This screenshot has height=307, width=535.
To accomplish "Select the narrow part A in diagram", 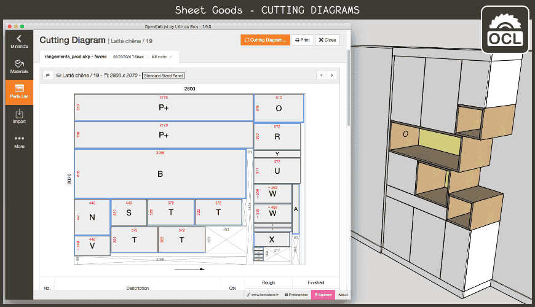I will coord(296,209).
